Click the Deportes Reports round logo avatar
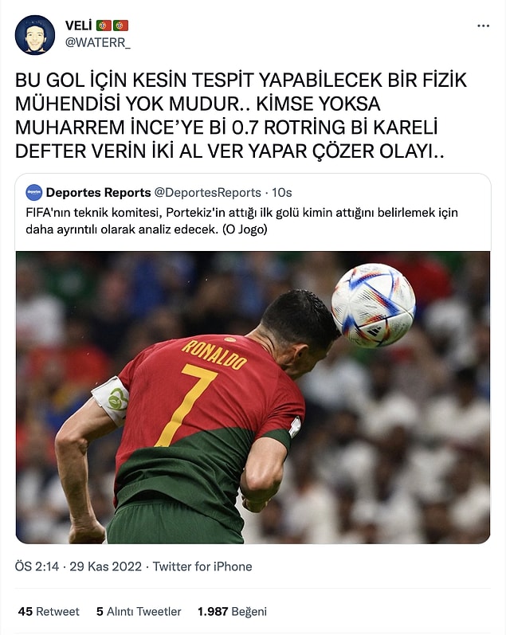 (x=34, y=192)
